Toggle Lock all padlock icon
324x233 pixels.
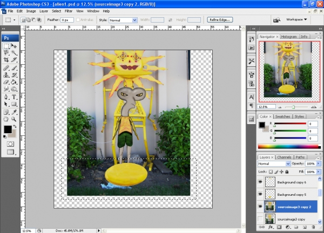pyautogui.click(x=287, y=172)
